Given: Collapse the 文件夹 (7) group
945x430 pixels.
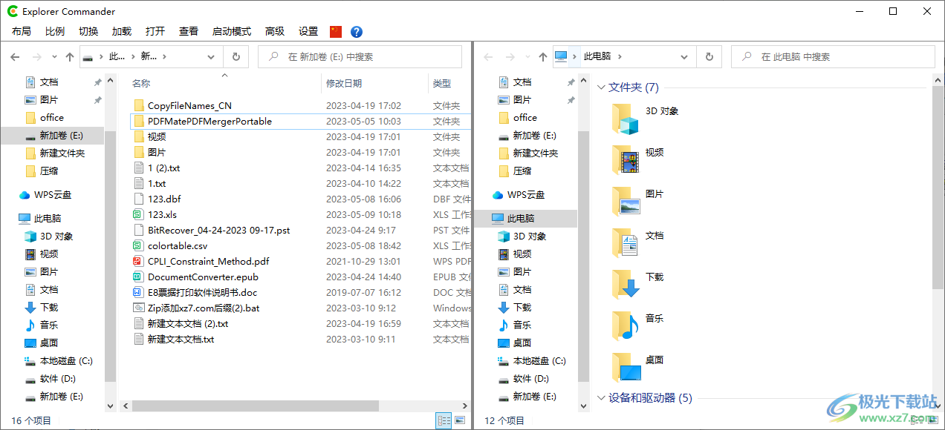Looking at the screenshot, I should 601,87.
